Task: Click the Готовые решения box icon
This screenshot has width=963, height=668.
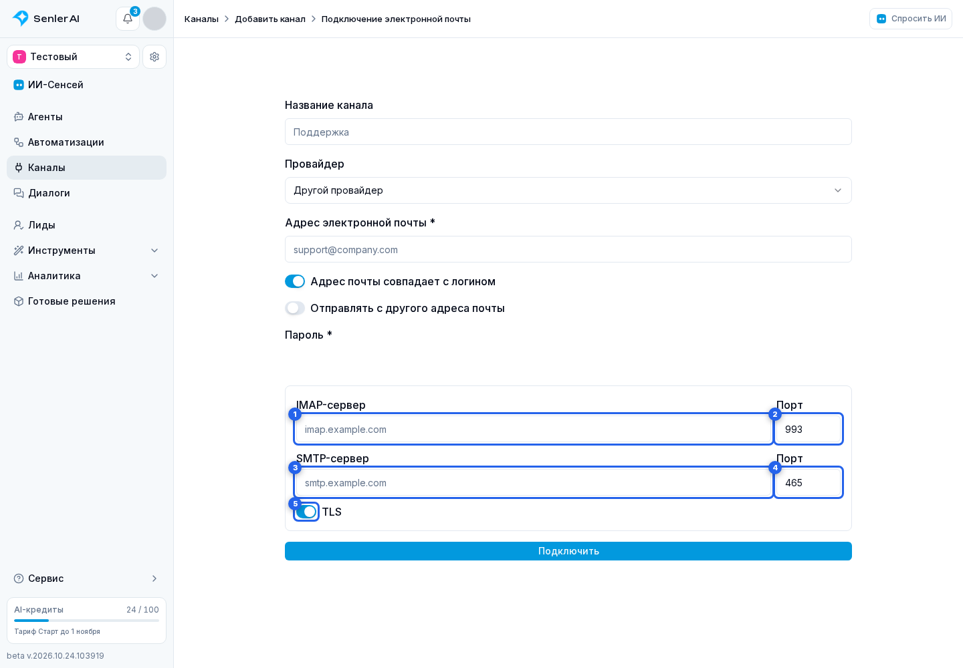Action: click(x=19, y=301)
